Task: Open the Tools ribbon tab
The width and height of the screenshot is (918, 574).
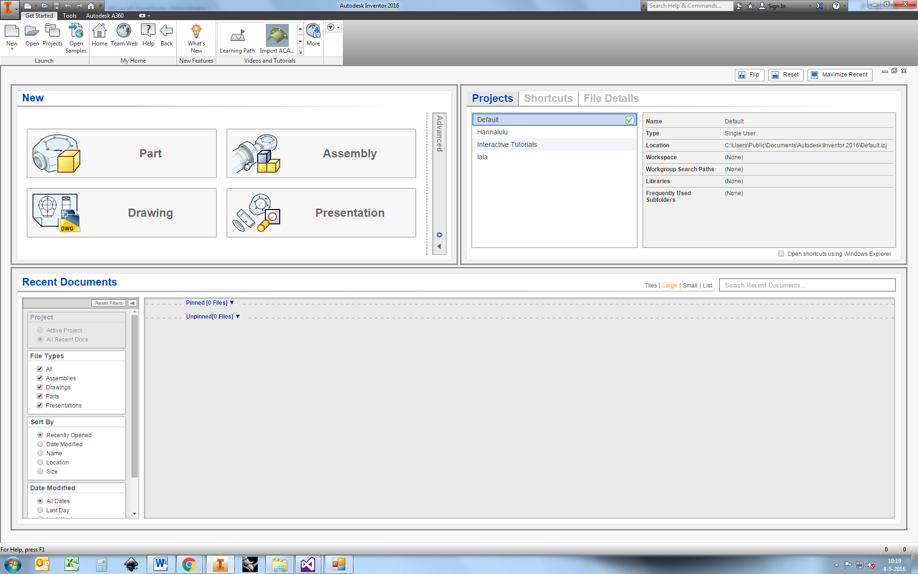Action: (69, 16)
